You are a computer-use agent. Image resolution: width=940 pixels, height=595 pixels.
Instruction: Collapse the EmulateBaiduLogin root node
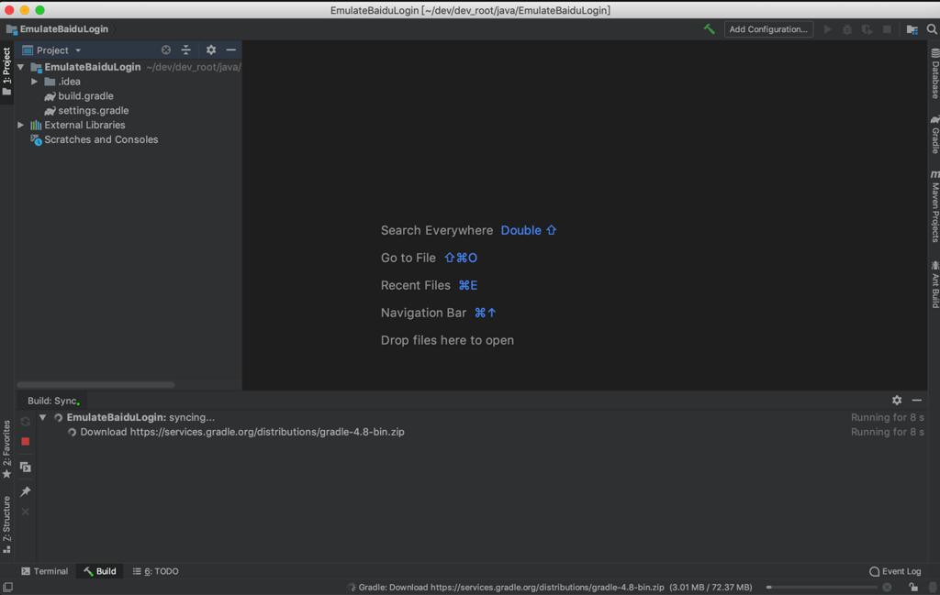pyautogui.click(x=21, y=67)
